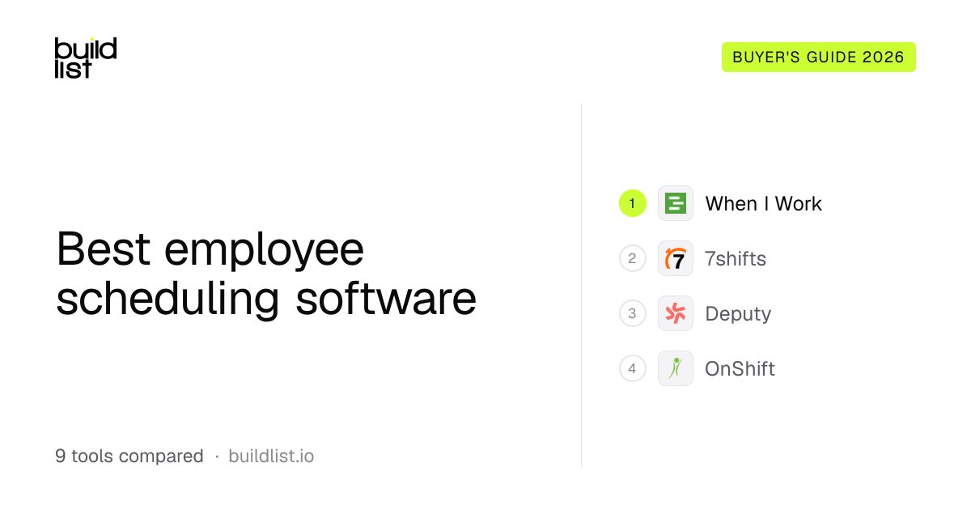Image resolution: width=971 pixels, height=510 pixels.
Task: Click the 7shifts app icon
Action: point(676,258)
